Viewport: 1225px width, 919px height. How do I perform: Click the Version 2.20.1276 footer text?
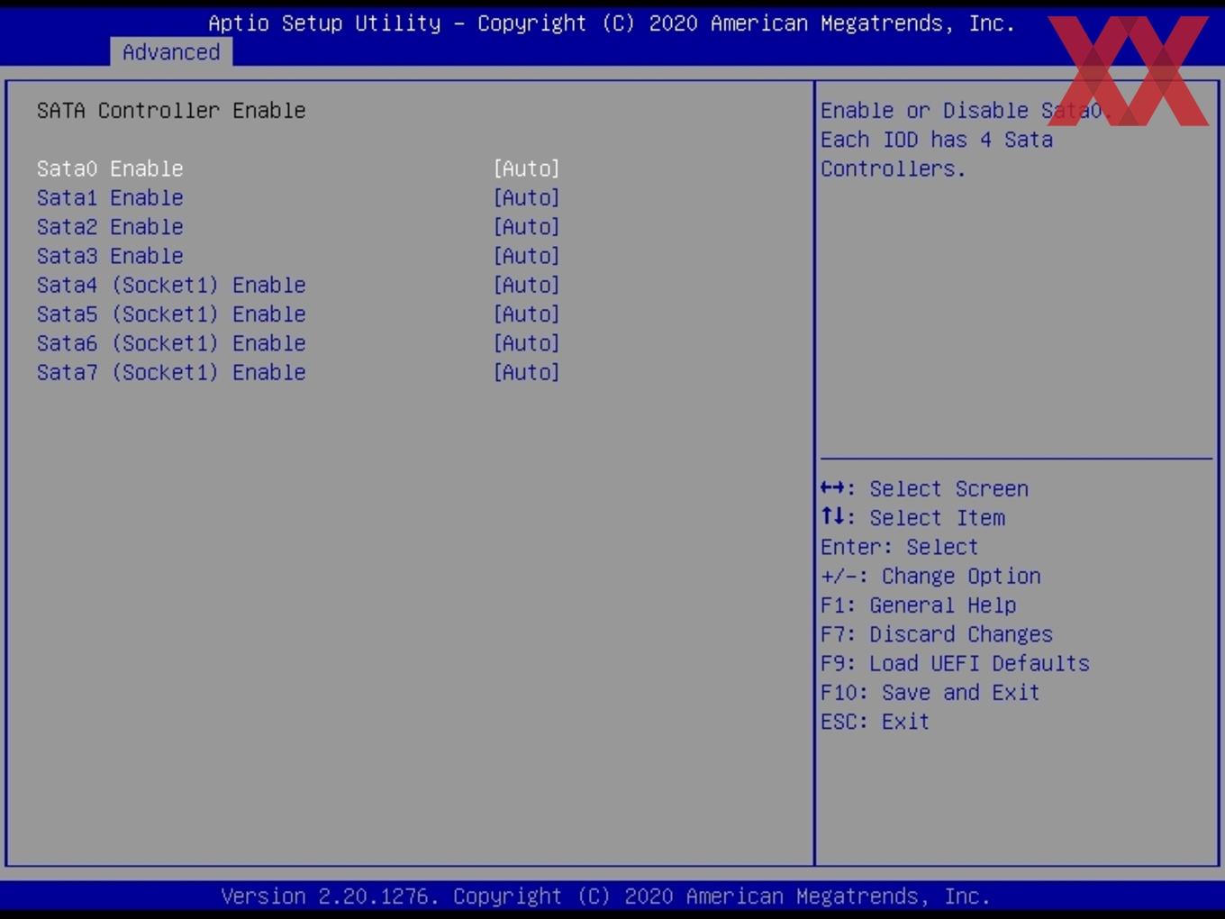[x=605, y=896]
